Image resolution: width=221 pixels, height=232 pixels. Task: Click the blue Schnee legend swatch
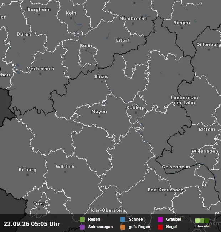point(123,220)
